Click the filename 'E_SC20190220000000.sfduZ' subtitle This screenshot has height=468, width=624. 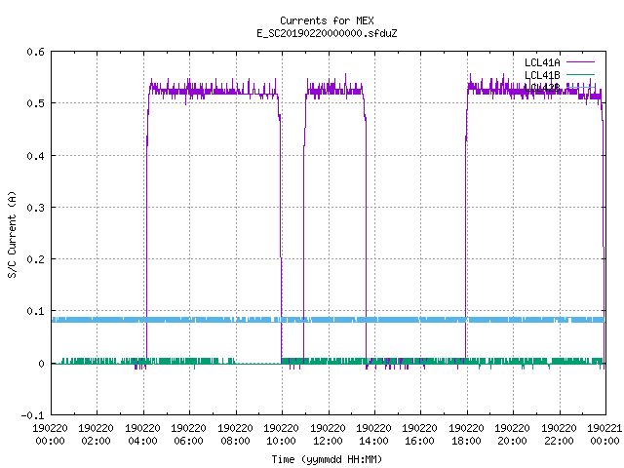pos(327,33)
